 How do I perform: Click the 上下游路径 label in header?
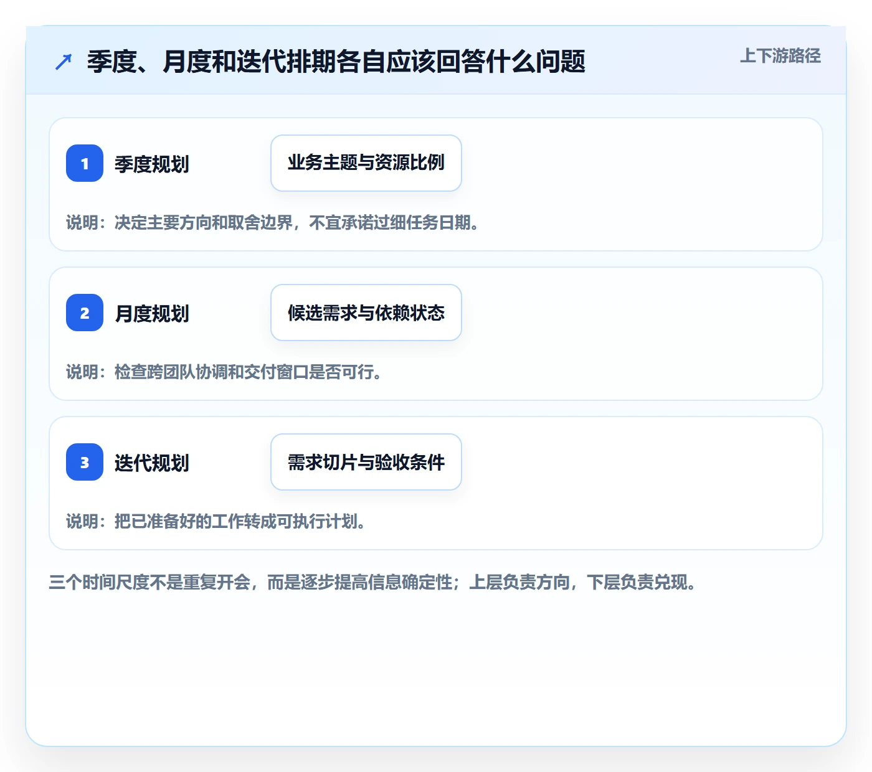point(780,56)
